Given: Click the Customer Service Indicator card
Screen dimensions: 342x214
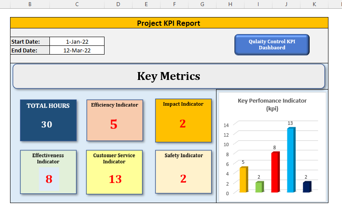Looking at the screenshot, I should tap(115, 172).
